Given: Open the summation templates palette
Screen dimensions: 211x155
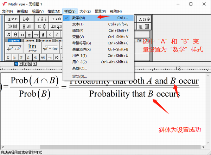Looking at the screenshot, I should [56, 26].
